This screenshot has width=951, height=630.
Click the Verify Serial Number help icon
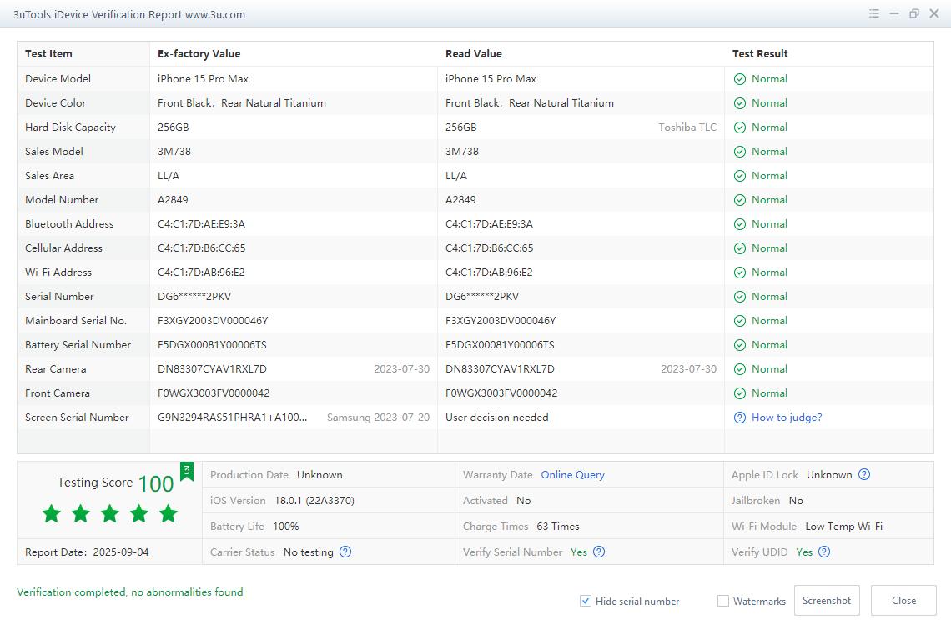(599, 552)
